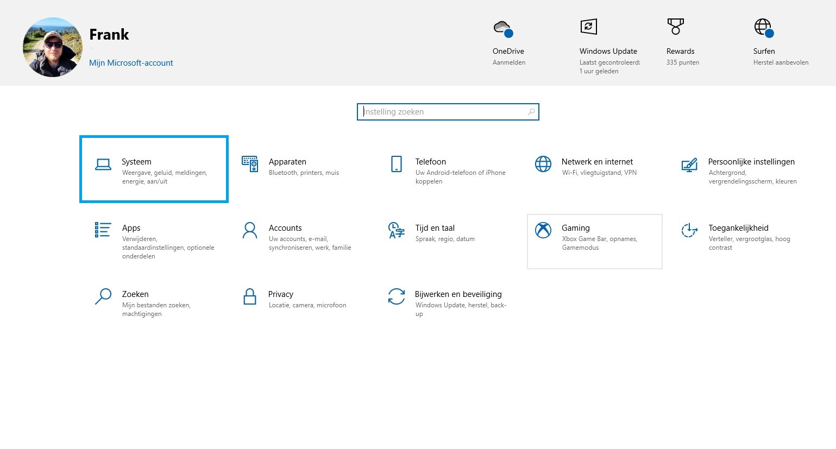
Task: Click the Privacy category title
Action: pos(280,294)
